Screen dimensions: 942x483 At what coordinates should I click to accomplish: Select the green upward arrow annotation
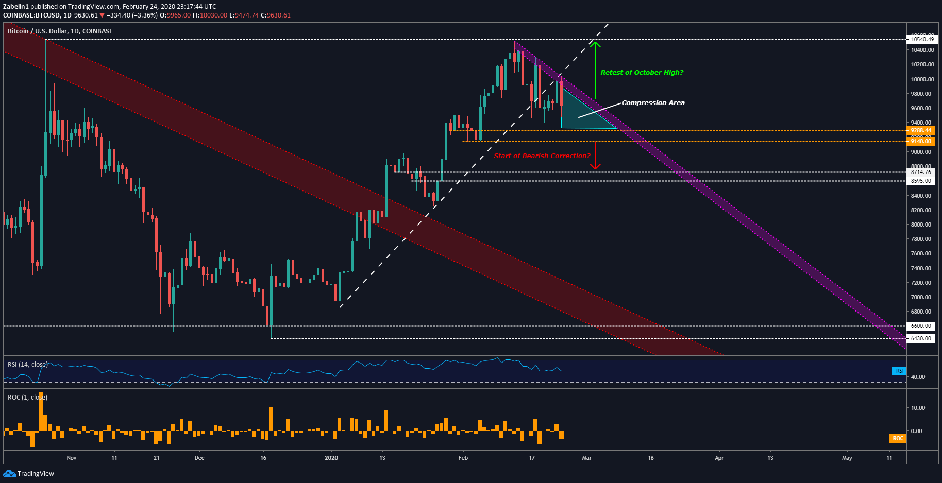595,70
